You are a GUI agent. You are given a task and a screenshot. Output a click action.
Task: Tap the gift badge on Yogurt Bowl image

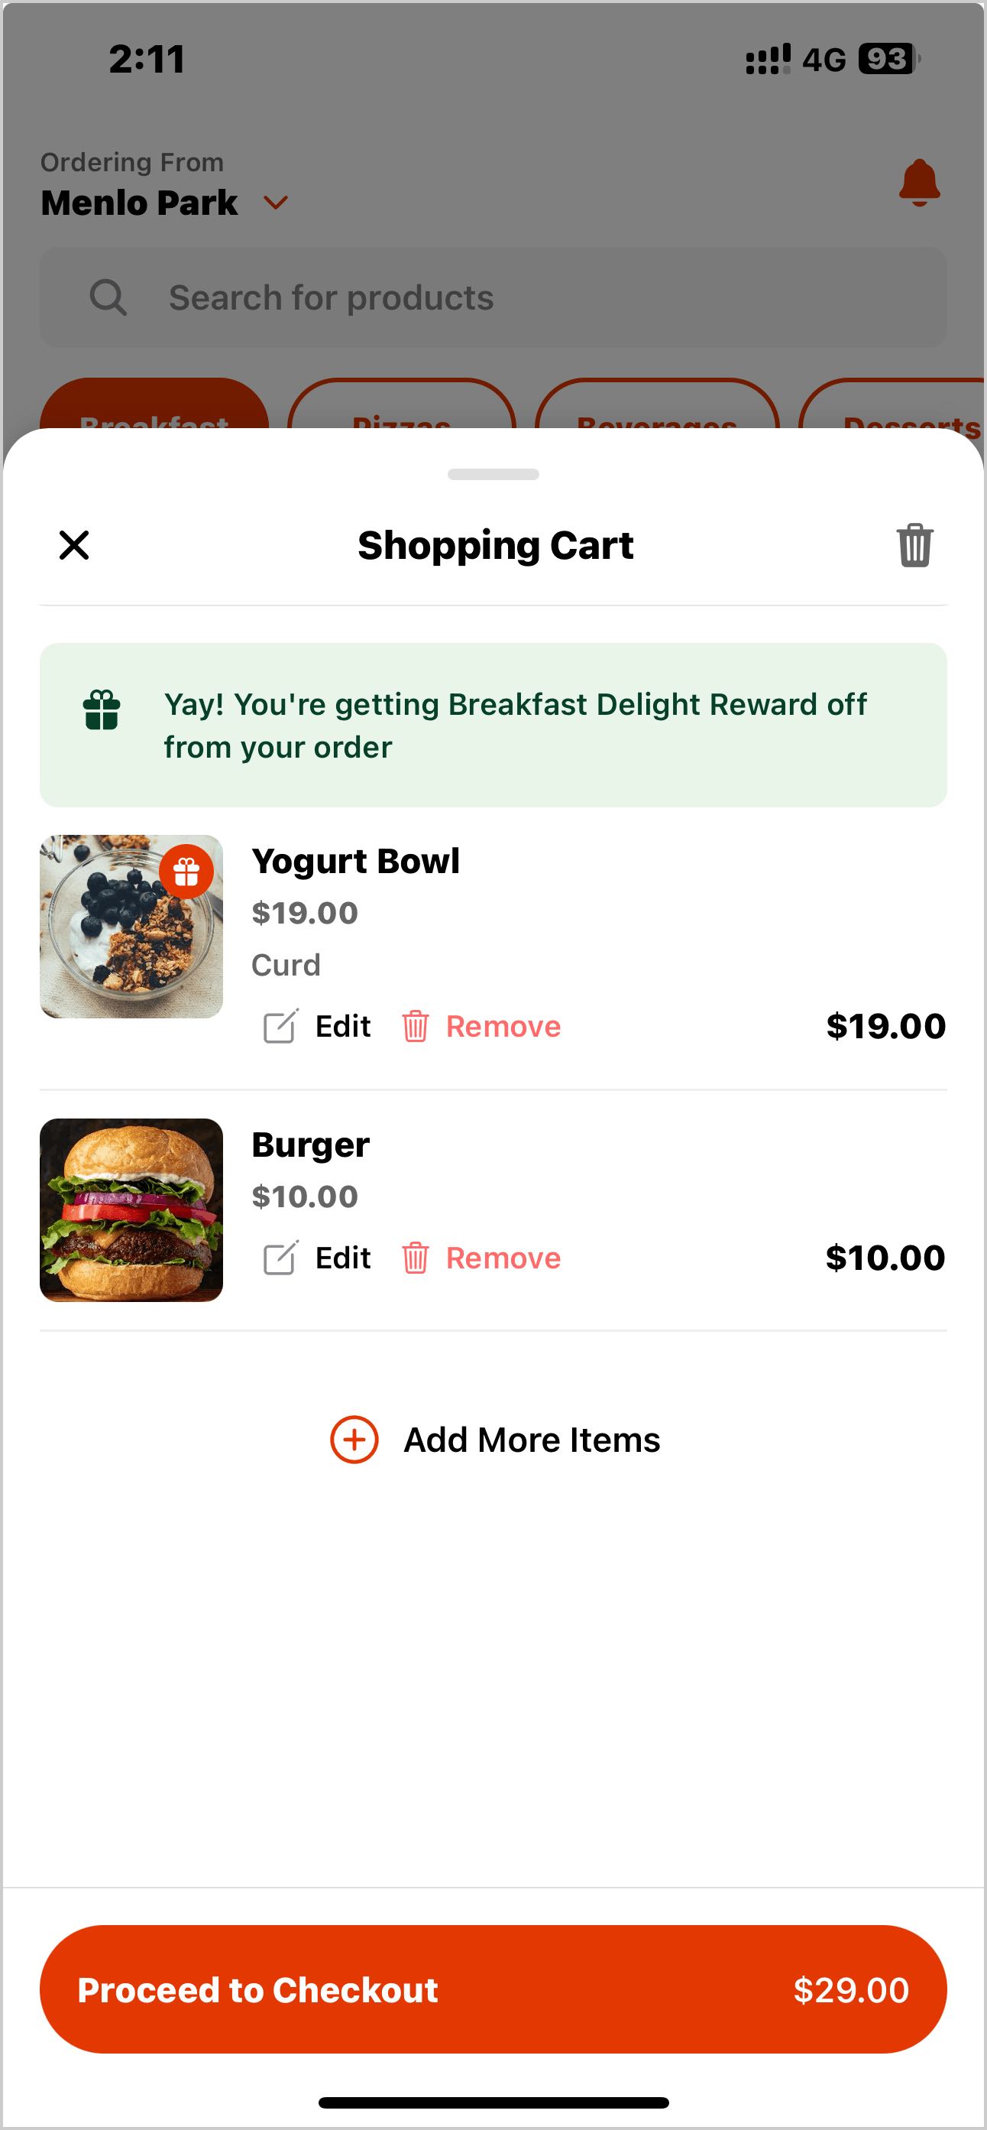[x=186, y=872]
